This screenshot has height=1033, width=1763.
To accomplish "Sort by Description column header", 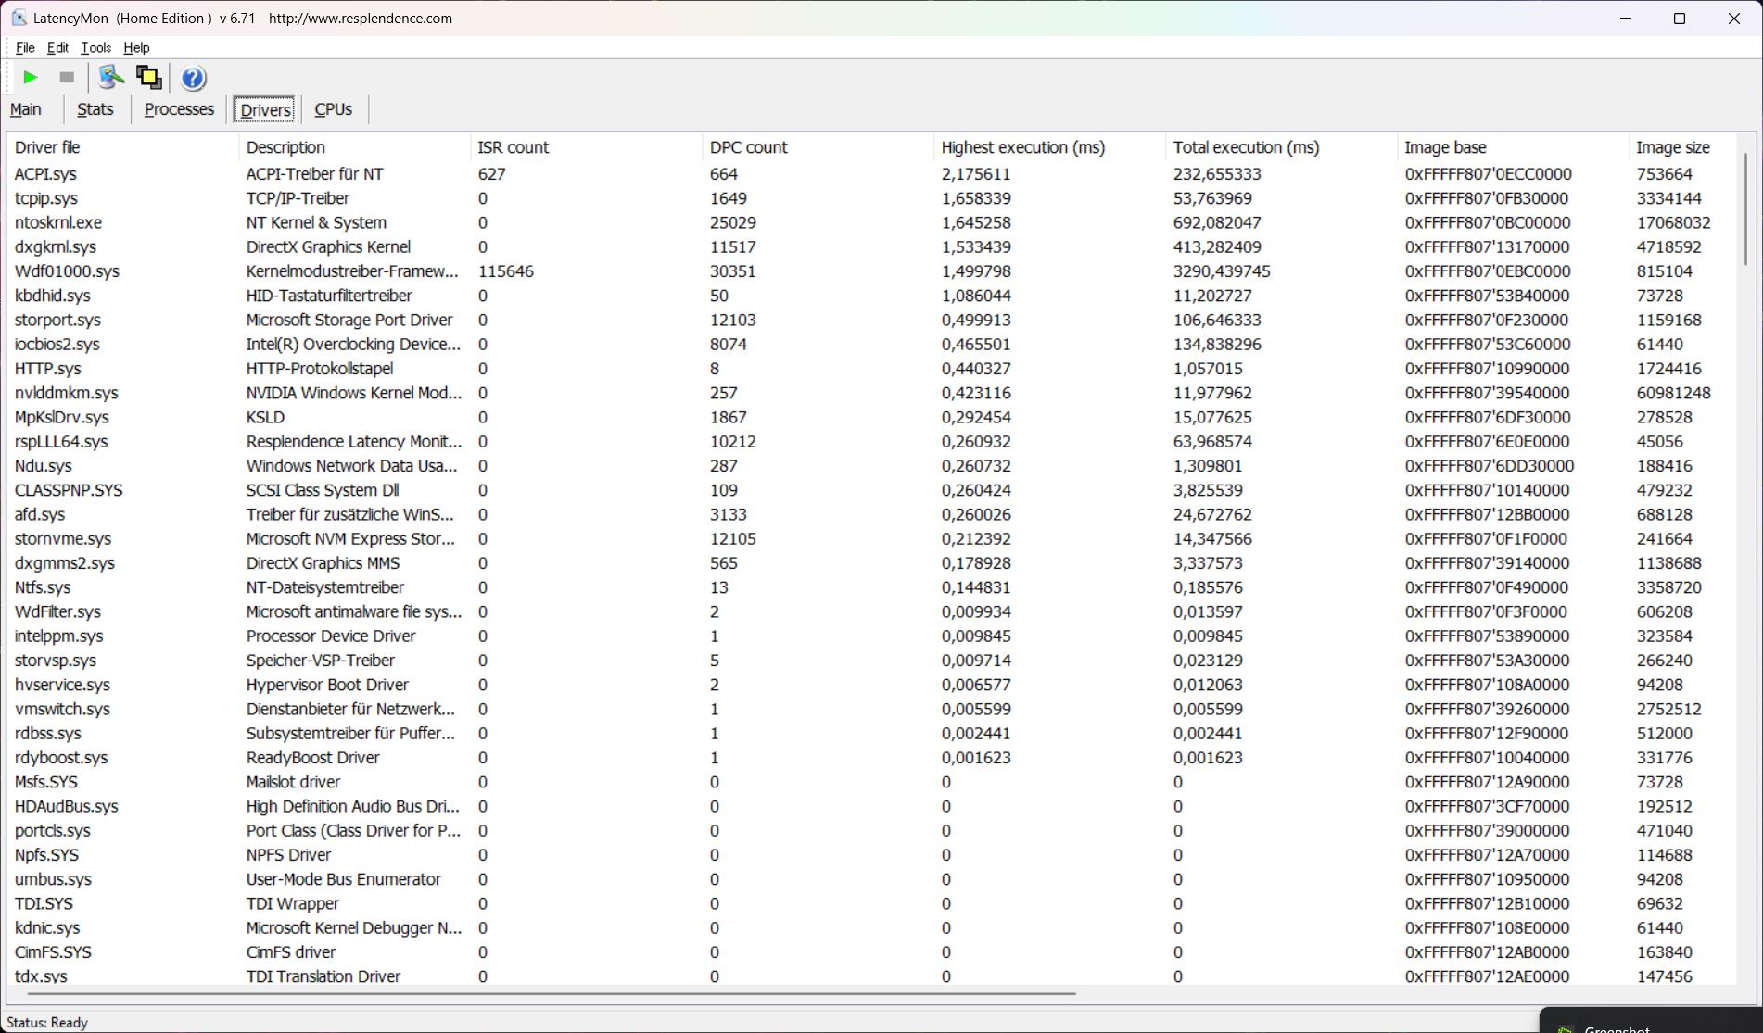I will (x=354, y=147).
